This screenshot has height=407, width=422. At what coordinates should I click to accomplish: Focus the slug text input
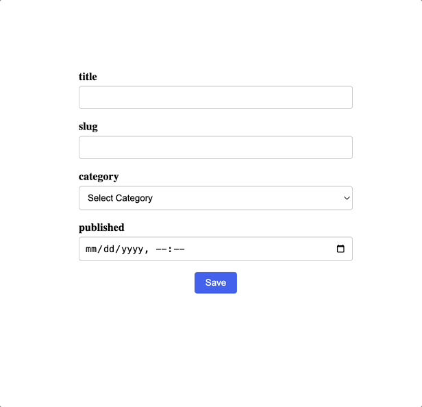(x=215, y=147)
